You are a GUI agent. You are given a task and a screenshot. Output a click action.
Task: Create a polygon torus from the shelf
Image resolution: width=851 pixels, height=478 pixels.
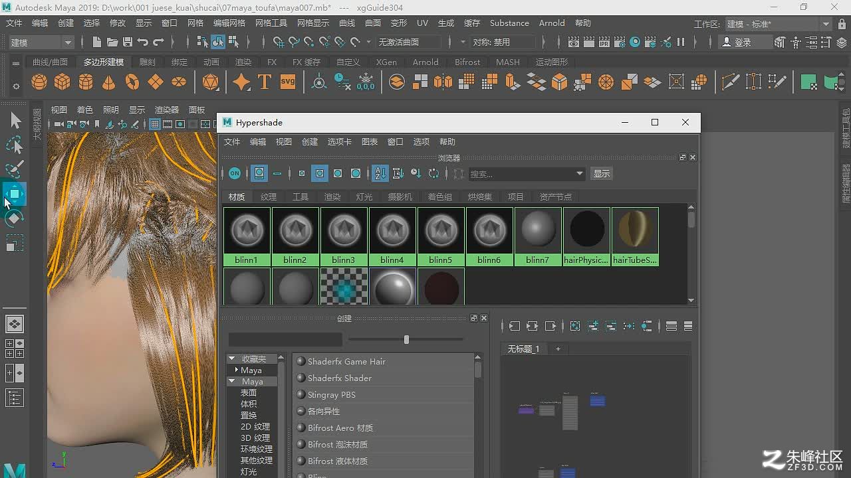132,82
